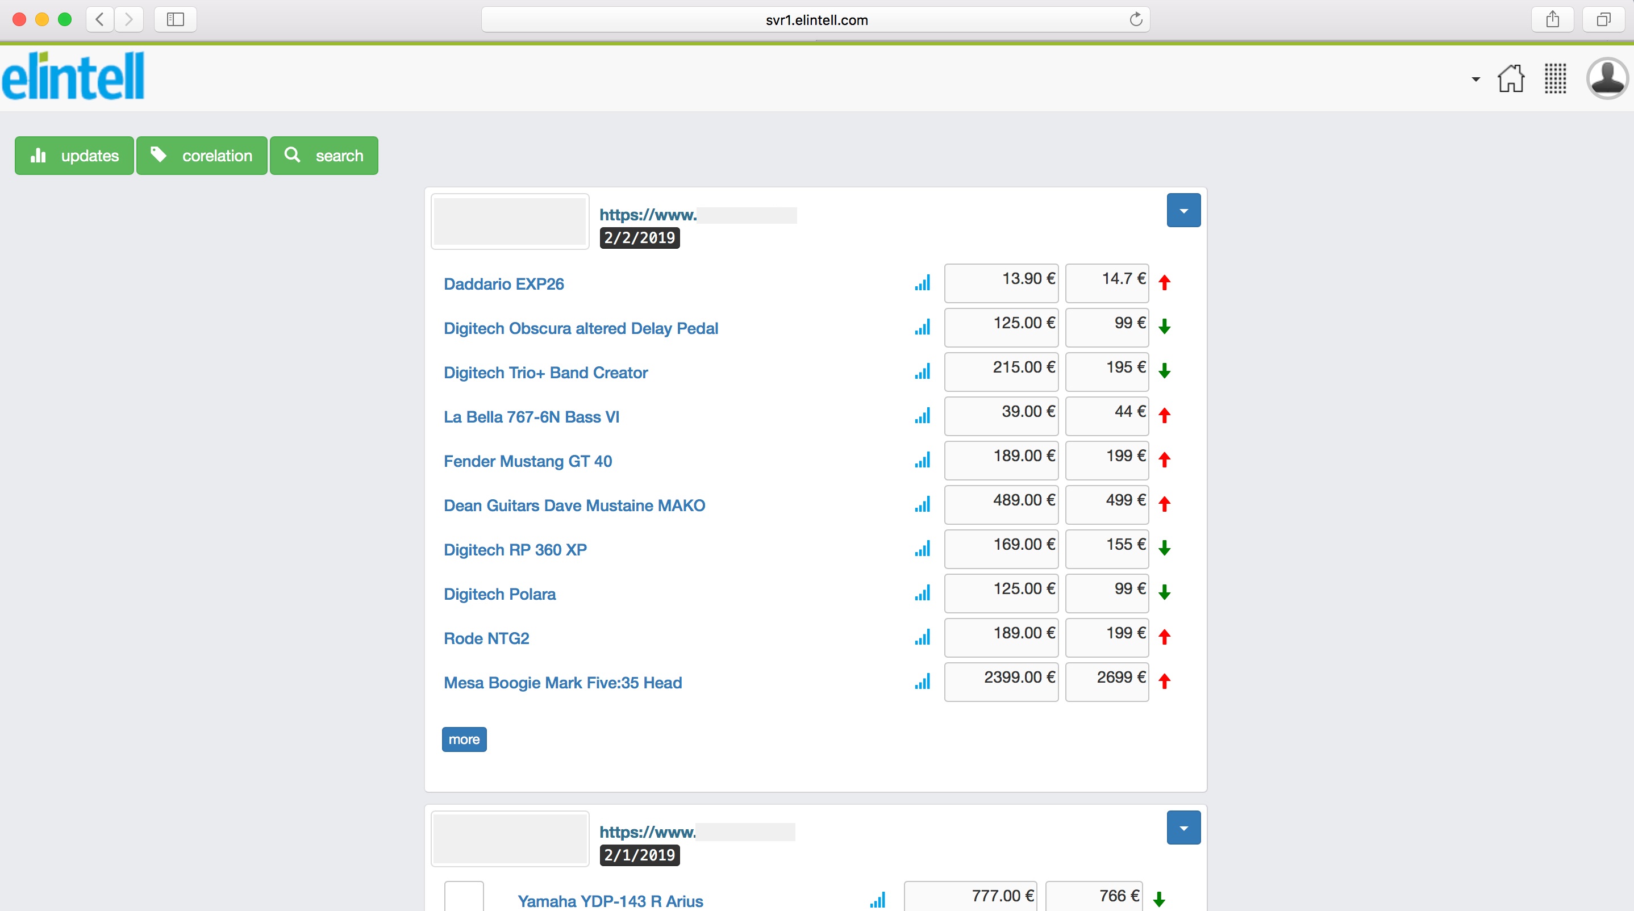1634x911 pixels.
Task: Toggle the Safari sidebar button
Action: (175, 20)
